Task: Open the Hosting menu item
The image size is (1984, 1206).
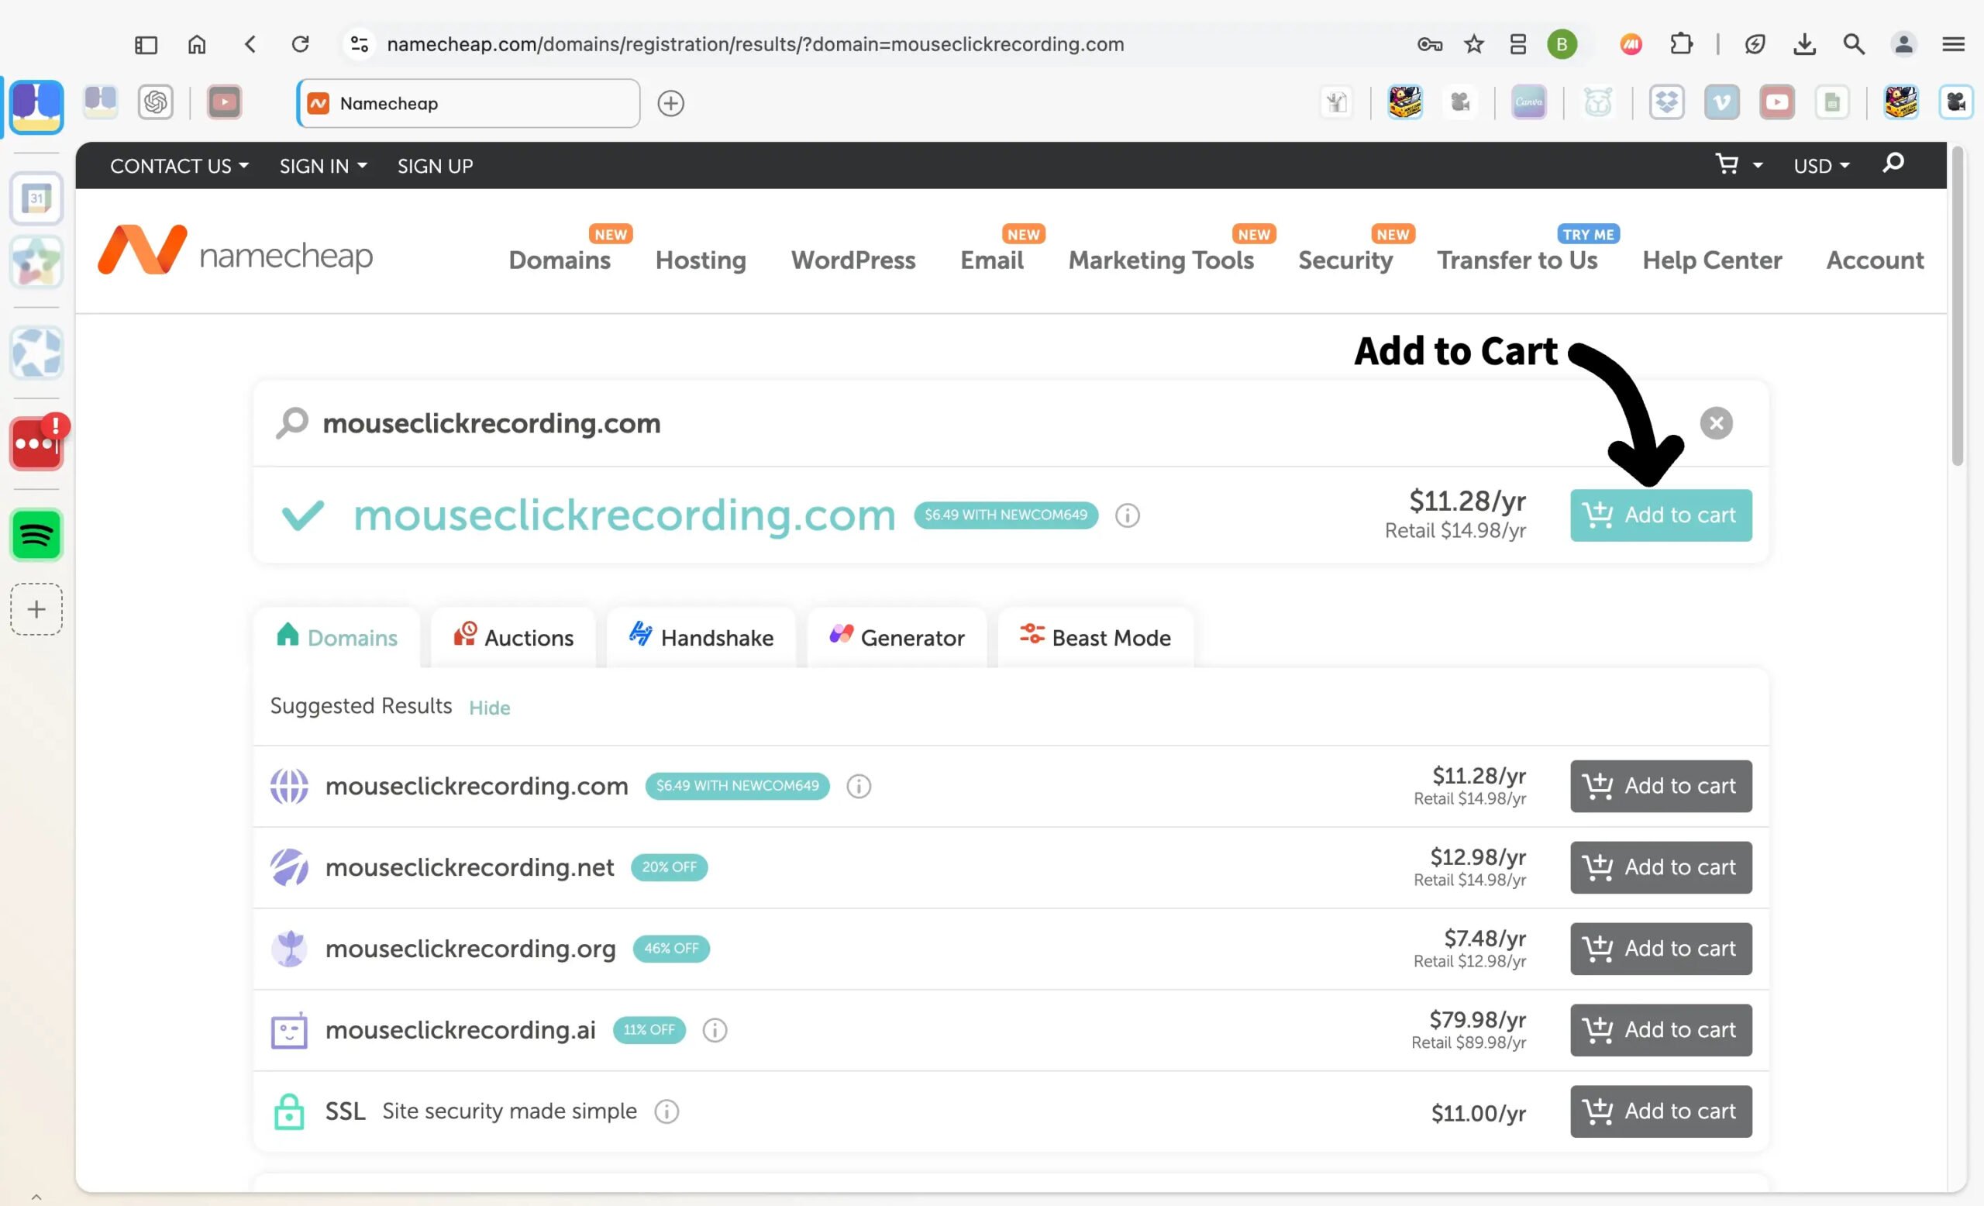Action: [701, 260]
